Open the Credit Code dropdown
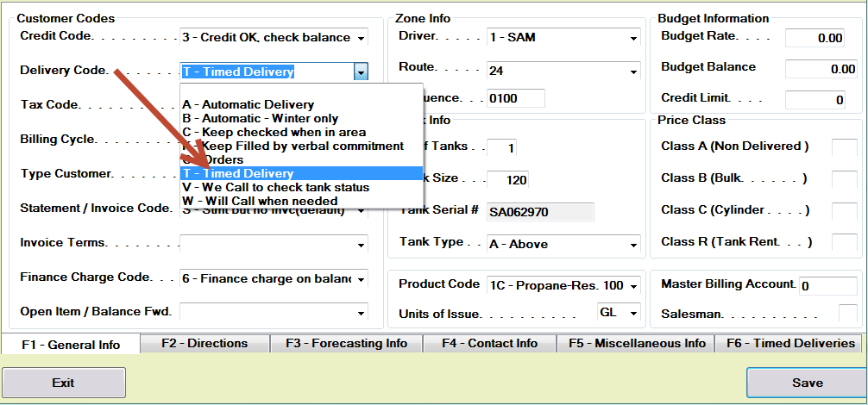The image size is (868, 405). pyautogui.click(x=361, y=38)
